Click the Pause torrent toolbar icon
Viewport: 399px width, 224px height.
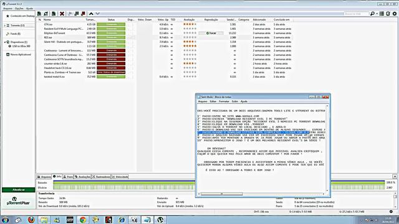77,14
